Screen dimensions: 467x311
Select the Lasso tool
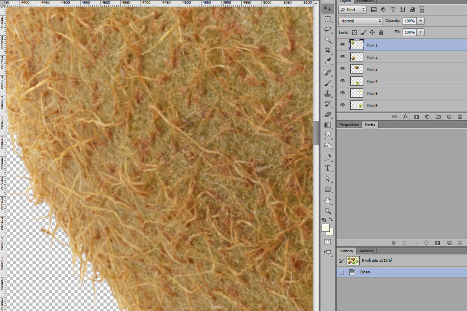328,30
